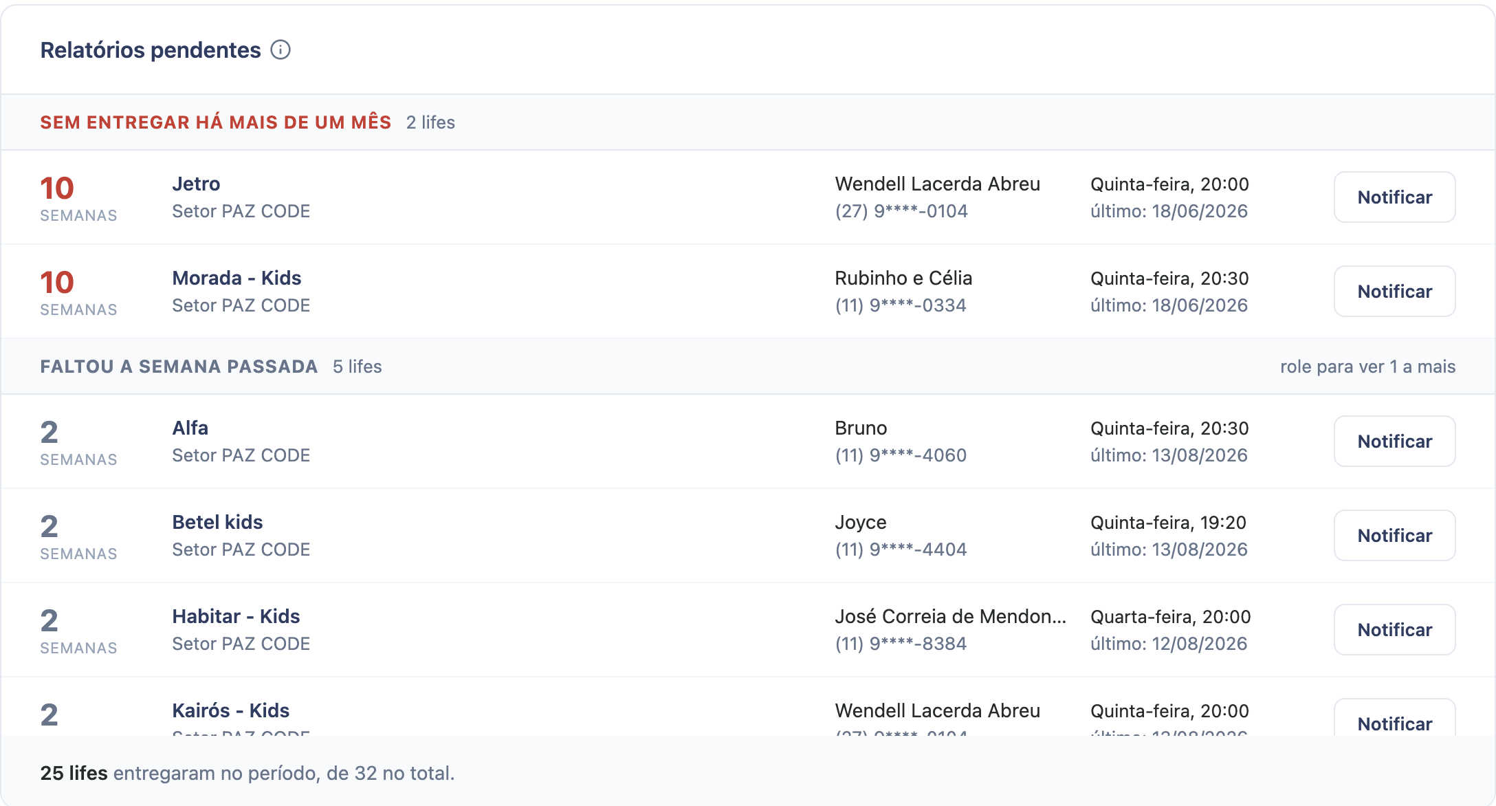Click the 'Sem entregar há mais de um mês' header
Viewport: 1496px width, 806px height.
215,122
